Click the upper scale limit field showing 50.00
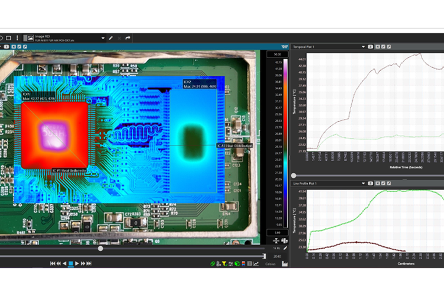 coord(277,54)
